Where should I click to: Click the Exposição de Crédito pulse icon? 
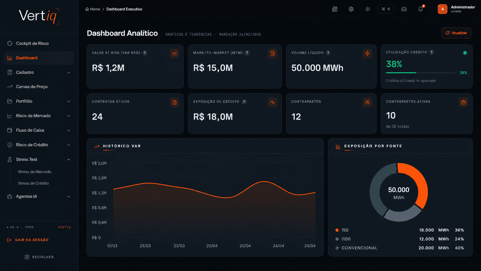pos(273,102)
